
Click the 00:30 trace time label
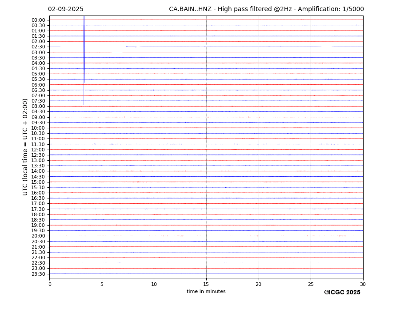38,25
